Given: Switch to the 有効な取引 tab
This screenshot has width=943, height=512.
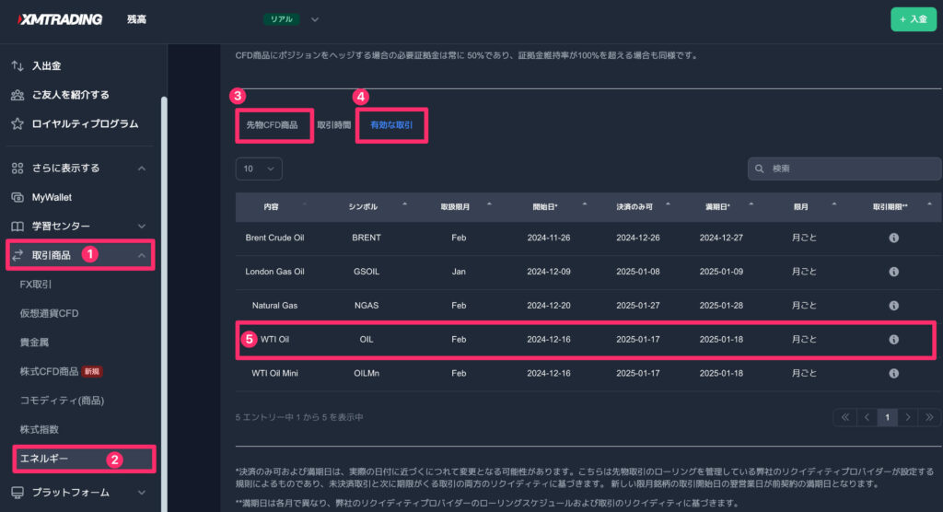Looking at the screenshot, I should [x=391, y=125].
